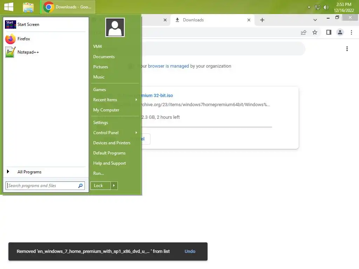Click the Windows Start button
This screenshot has height=269, width=359.
[x=9, y=7]
